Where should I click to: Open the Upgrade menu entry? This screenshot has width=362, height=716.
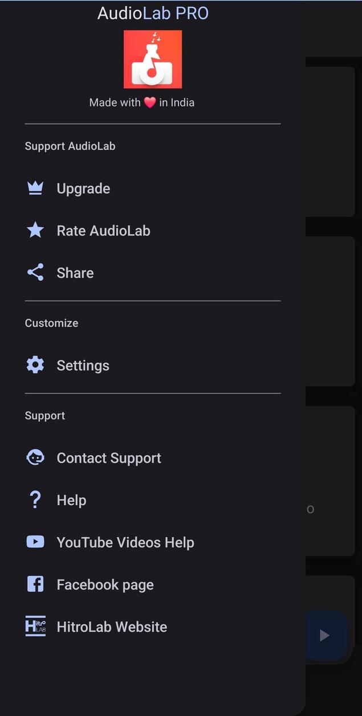83,188
